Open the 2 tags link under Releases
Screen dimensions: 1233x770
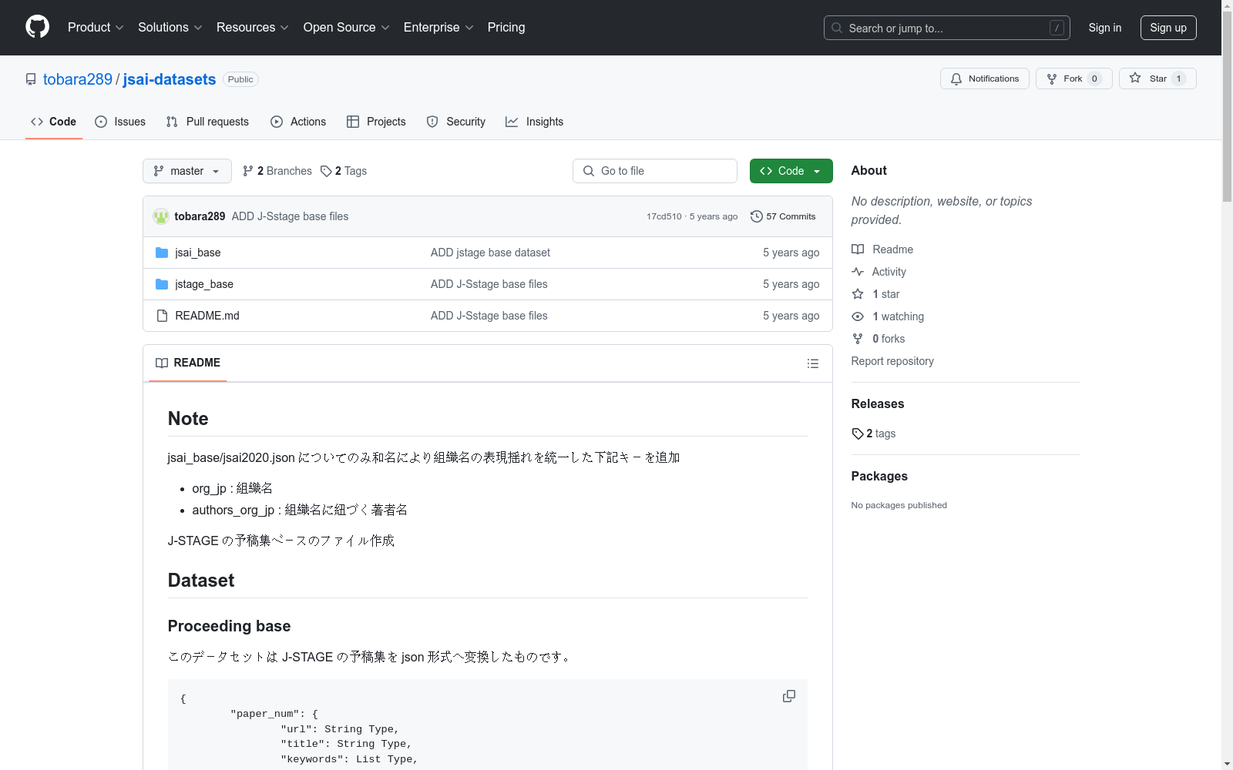(874, 434)
